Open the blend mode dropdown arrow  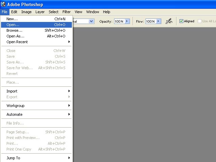91,21
